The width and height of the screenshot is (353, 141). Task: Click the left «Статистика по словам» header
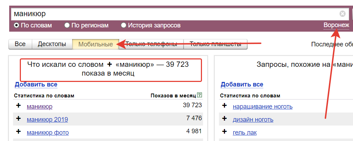pyautogui.click(x=44, y=96)
